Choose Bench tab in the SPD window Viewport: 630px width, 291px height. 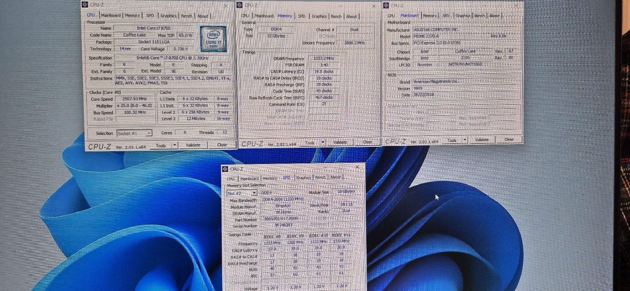[x=320, y=177]
